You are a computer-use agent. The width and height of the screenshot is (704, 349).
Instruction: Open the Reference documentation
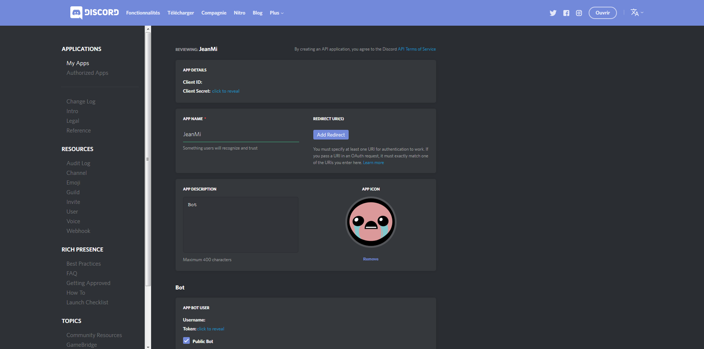click(79, 130)
